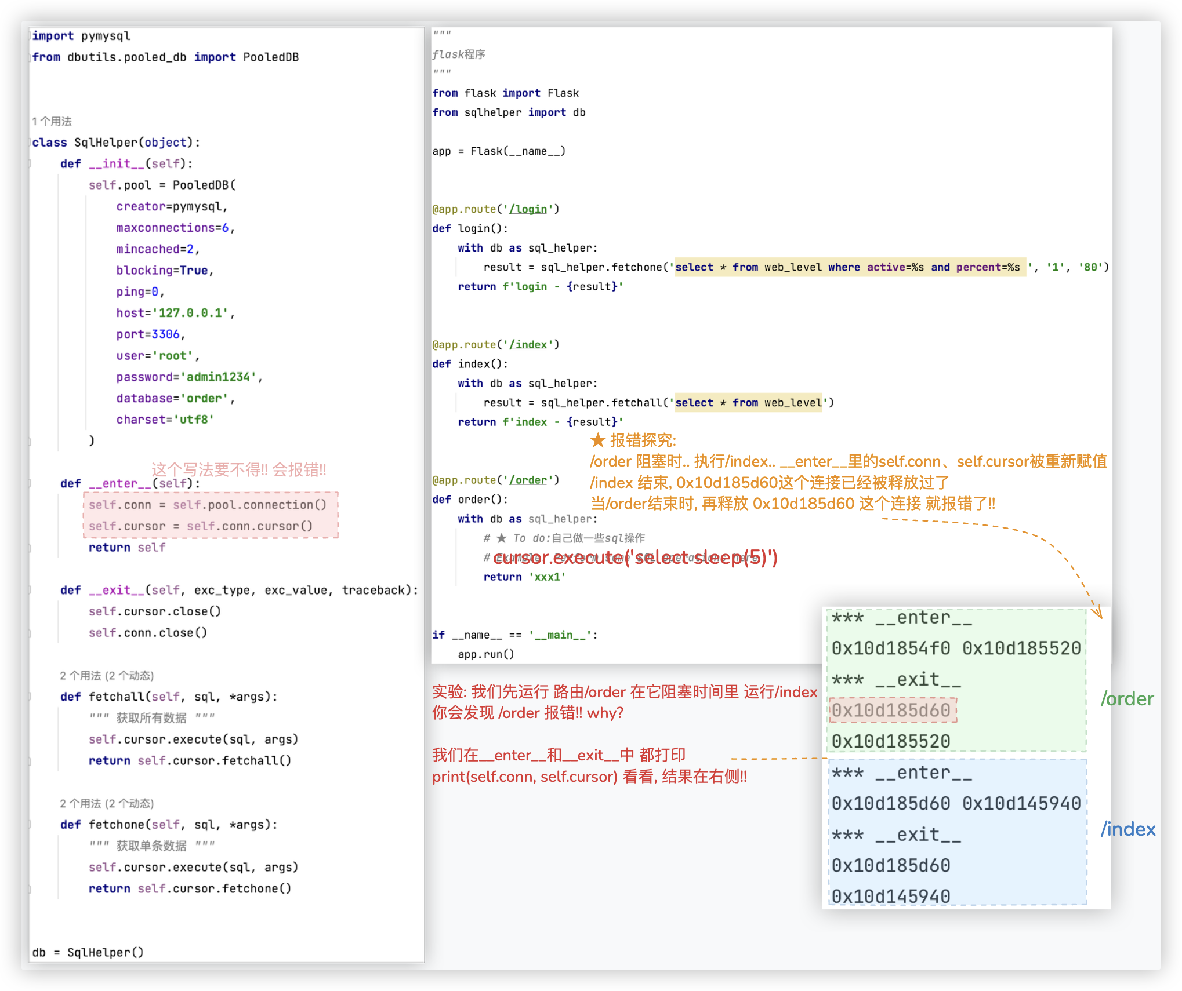The image size is (1182, 991).
Task: Collapse the __init__ method fold marker
Action: tap(30, 164)
